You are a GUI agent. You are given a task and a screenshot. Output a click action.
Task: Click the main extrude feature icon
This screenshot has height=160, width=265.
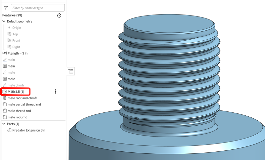click(x=5, y=66)
